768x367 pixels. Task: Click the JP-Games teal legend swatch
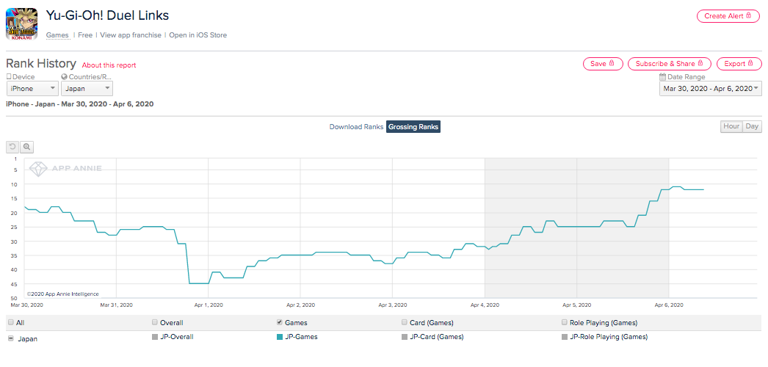pyautogui.click(x=279, y=337)
